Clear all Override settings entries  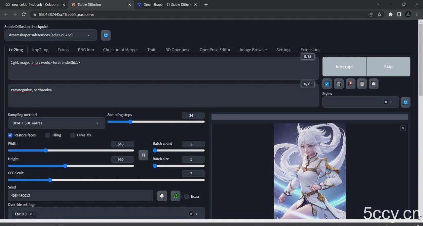[191, 214]
